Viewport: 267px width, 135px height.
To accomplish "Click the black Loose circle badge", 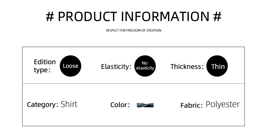I will tap(70, 66).
